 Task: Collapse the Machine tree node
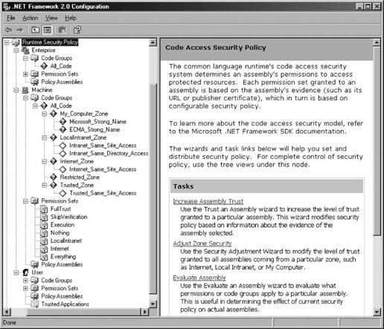(x=16, y=90)
